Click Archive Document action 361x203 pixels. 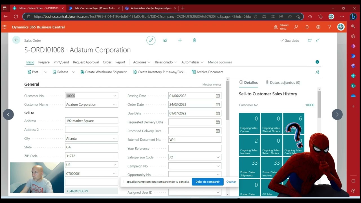pos(208,72)
